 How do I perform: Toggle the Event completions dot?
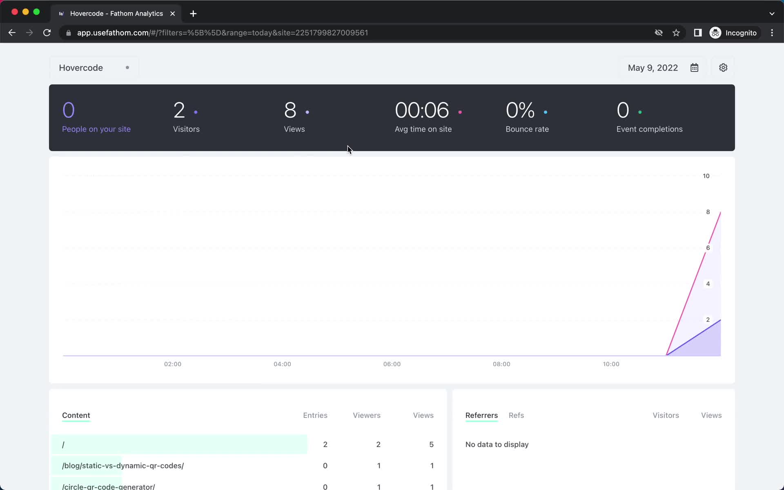point(640,112)
